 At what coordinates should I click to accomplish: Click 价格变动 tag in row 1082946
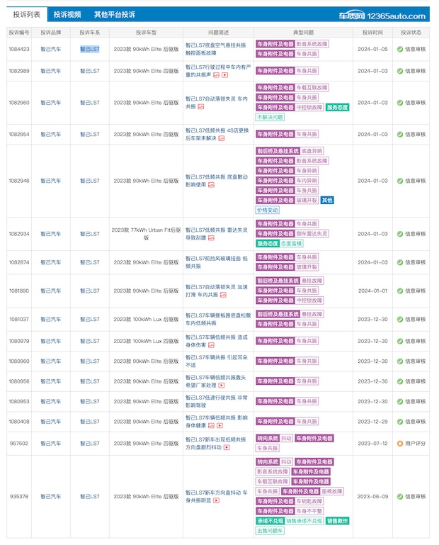267,210
